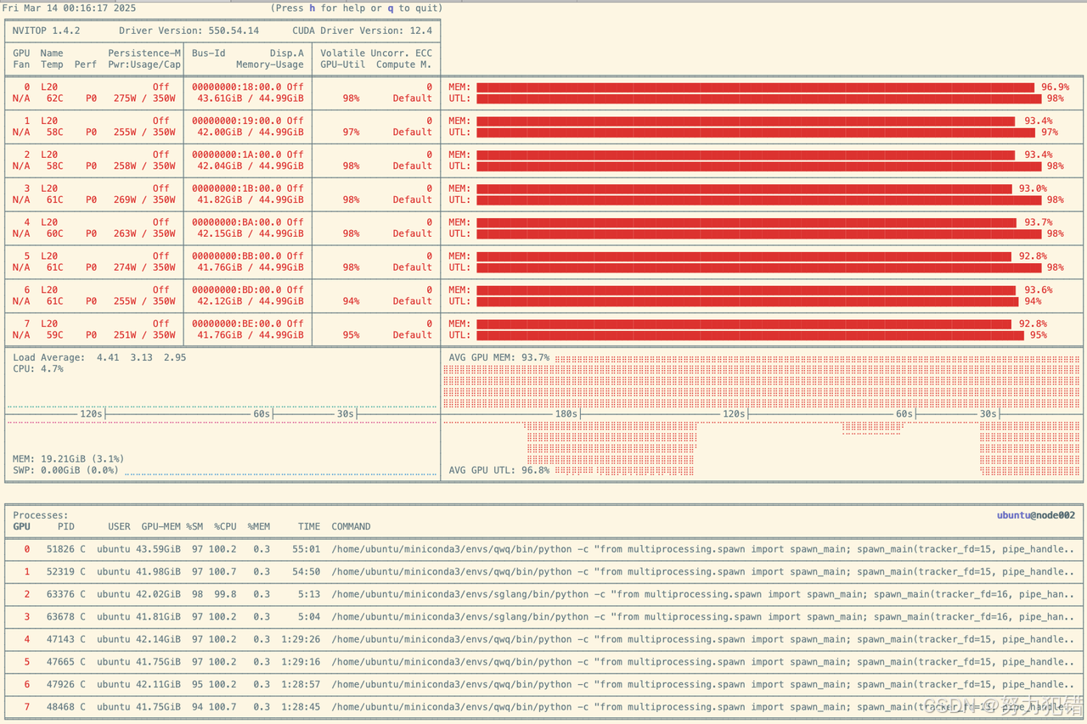Click GPU 1 memory usage 42.00GiB / 44.99GiB
Viewport: 1087px width, 724px height.
pyautogui.click(x=250, y=132)
